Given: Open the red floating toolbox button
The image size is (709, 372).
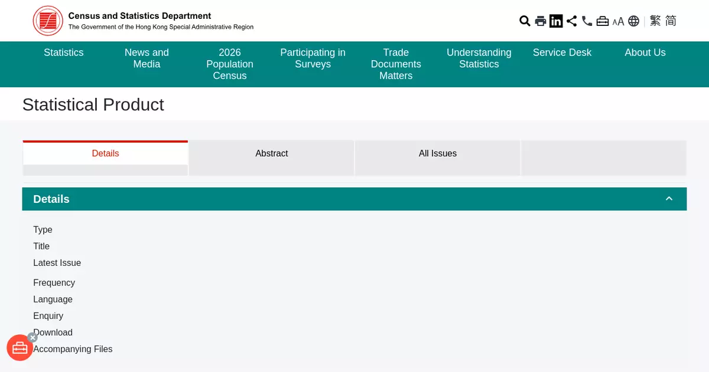Looking at the screenshot, I should (x=19, y=348).
